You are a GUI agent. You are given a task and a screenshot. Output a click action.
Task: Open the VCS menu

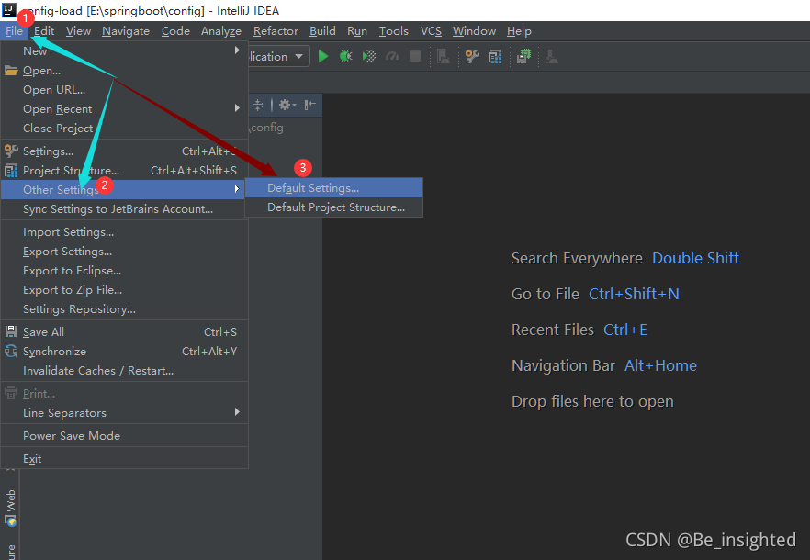click(x=431, y=31)
